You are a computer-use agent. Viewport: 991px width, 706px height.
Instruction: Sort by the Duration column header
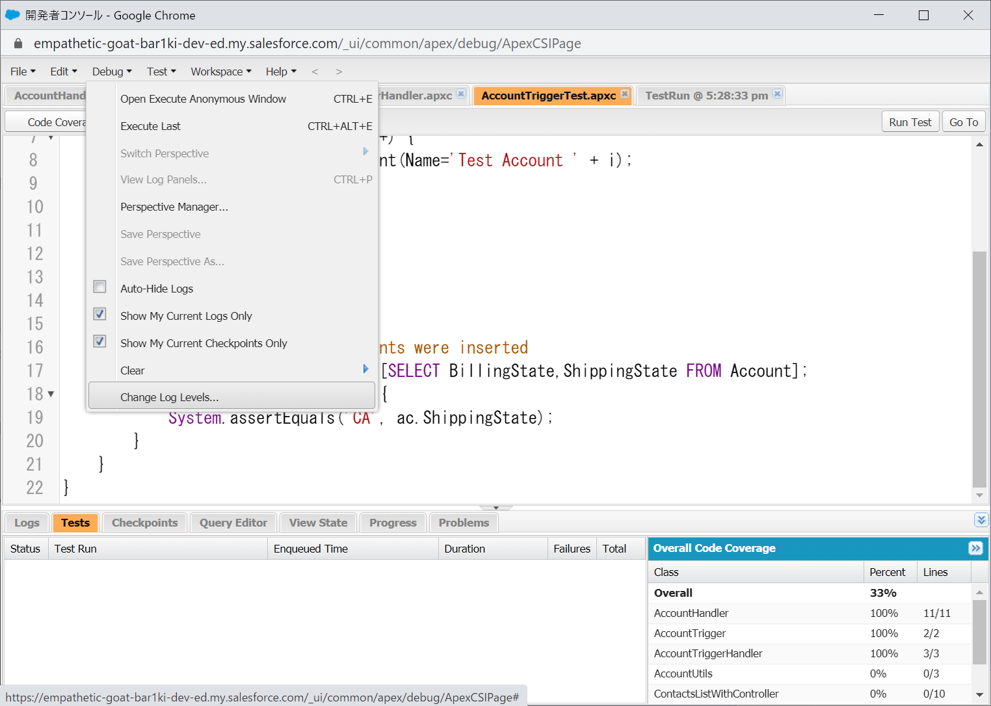pos(493,549)
